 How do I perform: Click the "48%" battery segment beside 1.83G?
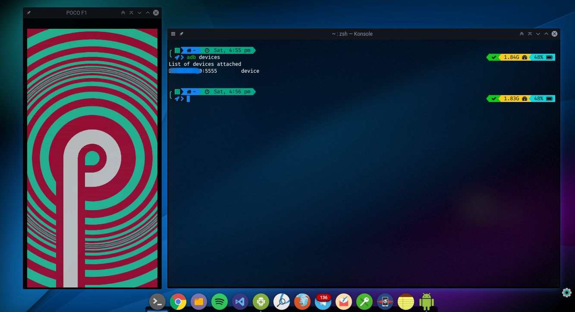[x=543, y=99]
